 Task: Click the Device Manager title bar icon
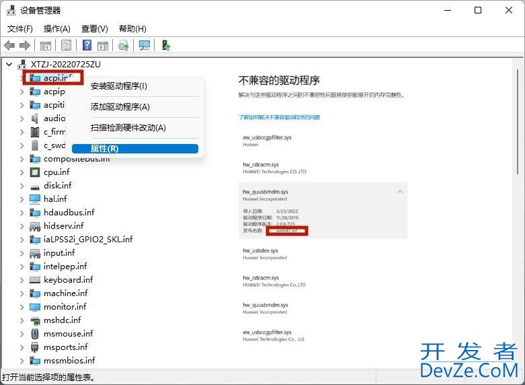(11, 10)
